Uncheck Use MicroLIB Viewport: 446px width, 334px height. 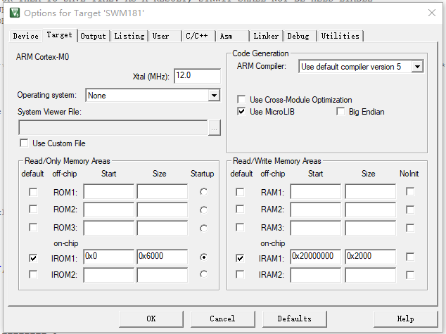pyautogui.click(x=241, y=111)
